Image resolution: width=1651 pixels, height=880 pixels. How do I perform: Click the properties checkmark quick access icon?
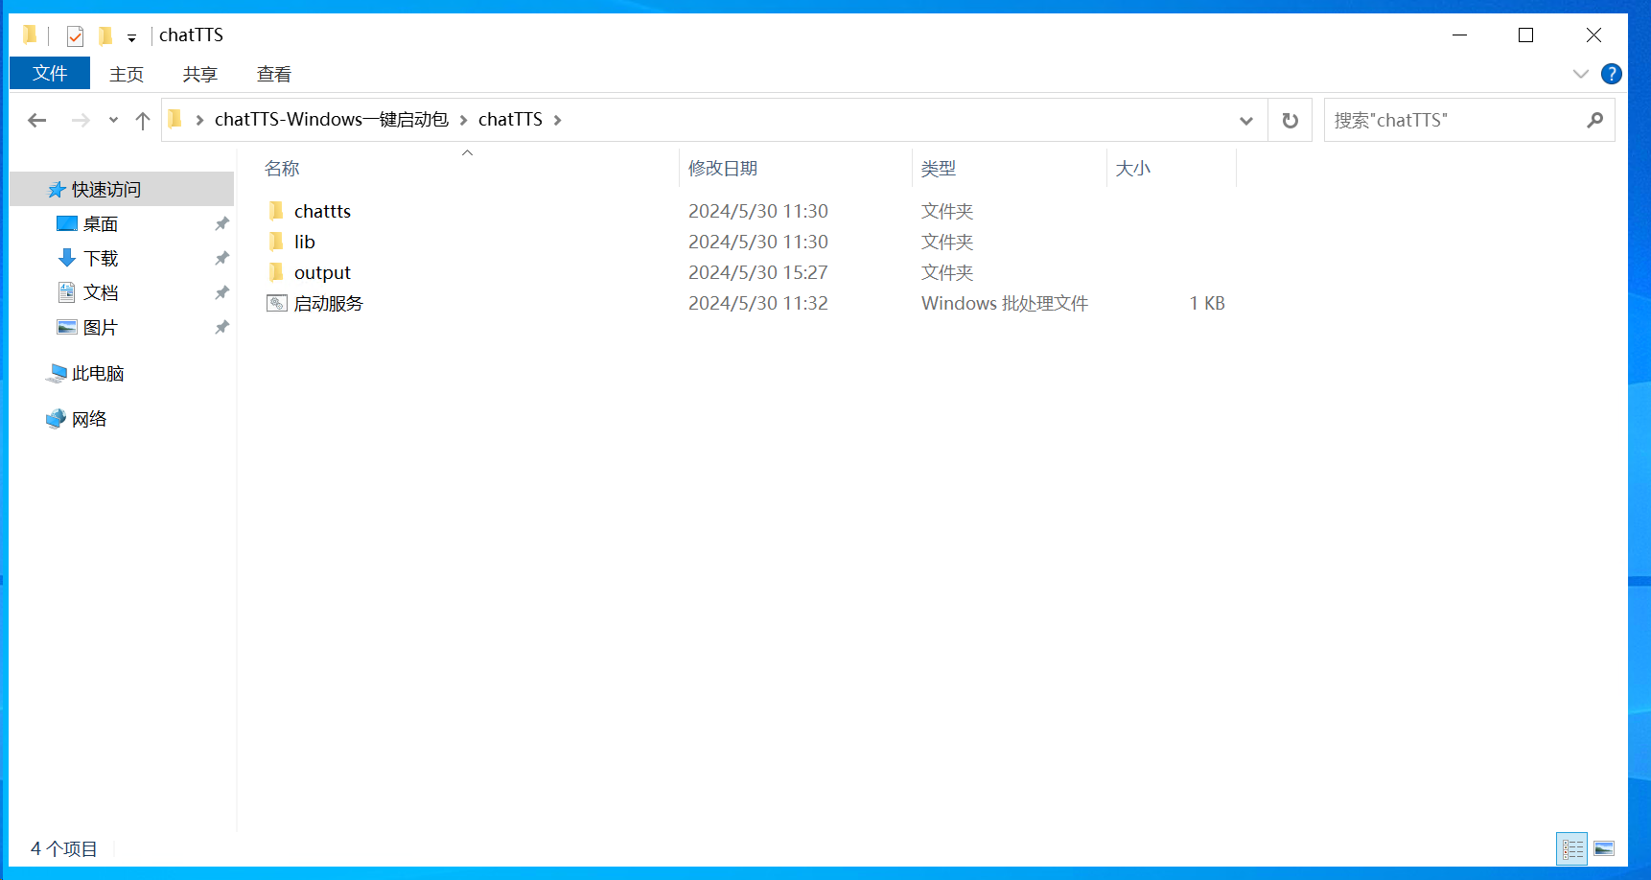click(75, 36)
